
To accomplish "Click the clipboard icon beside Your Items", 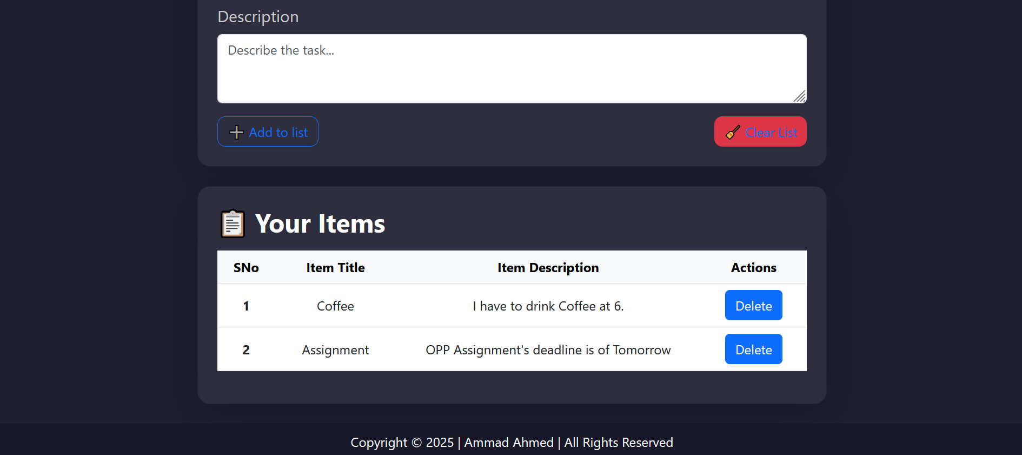I will click(x=233, y=224).
